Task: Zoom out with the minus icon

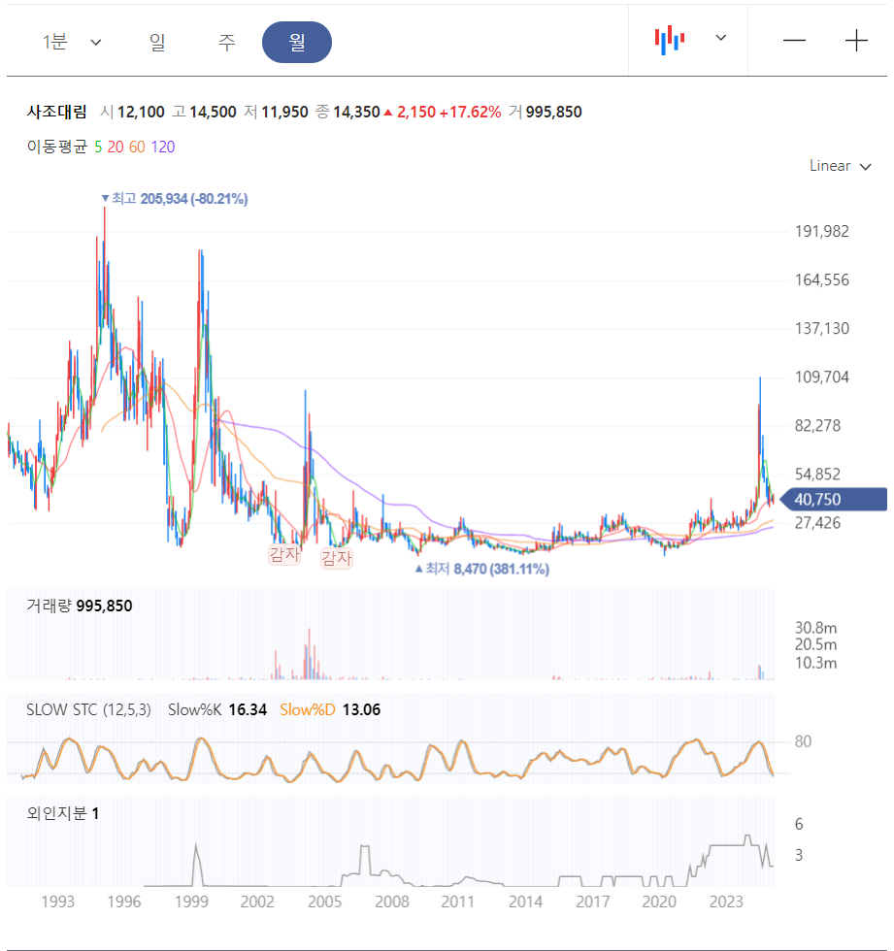Action: click(x=794, y=41)
